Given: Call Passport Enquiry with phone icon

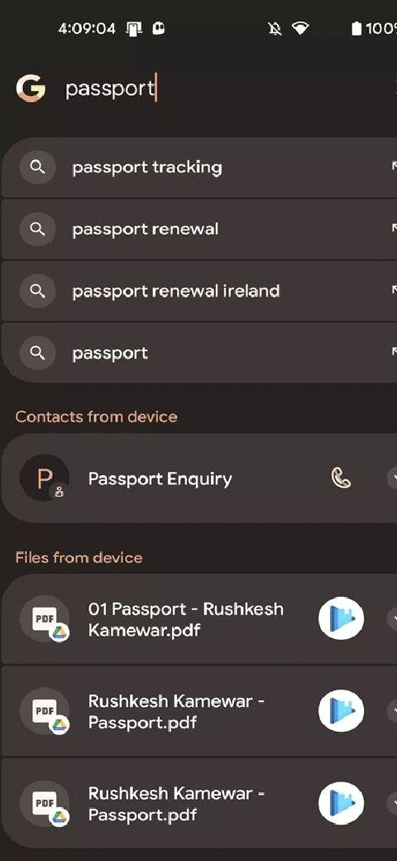Looking at the screenshot, I should tap(341, 479).
